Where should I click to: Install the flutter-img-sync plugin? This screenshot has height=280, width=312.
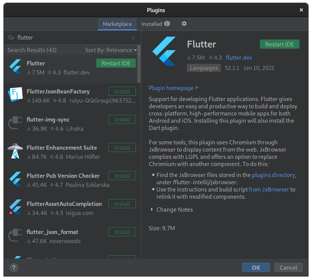click(x=122, y=119)
